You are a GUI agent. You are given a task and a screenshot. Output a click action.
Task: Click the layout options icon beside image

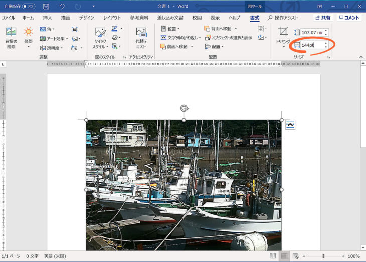point(290,125)
